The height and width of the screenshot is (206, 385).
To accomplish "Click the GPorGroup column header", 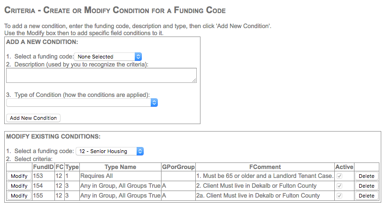I will [178, 167].
